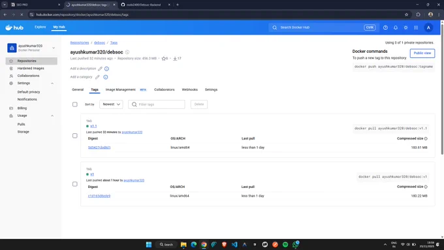
Task: Open the repository Settings tab
Action: (212, 89)
